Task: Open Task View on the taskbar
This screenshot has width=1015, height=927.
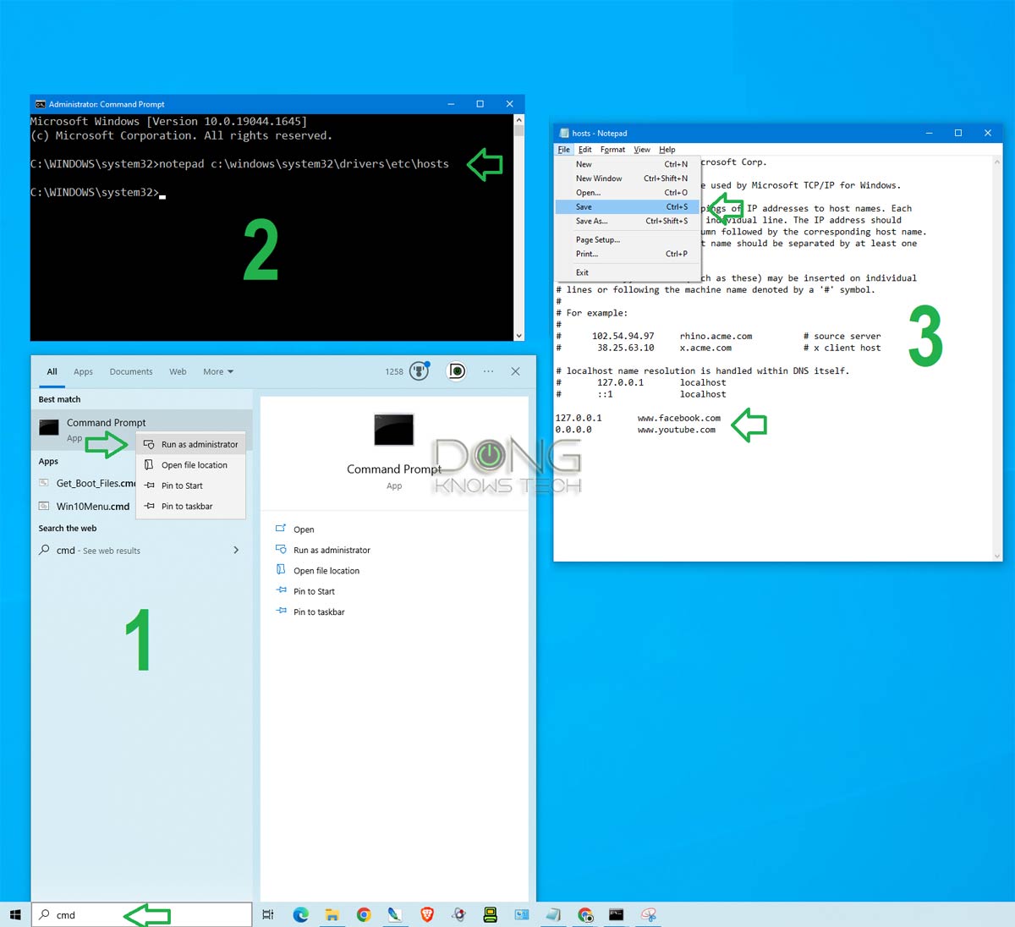Action: click(x=268, y=914)
